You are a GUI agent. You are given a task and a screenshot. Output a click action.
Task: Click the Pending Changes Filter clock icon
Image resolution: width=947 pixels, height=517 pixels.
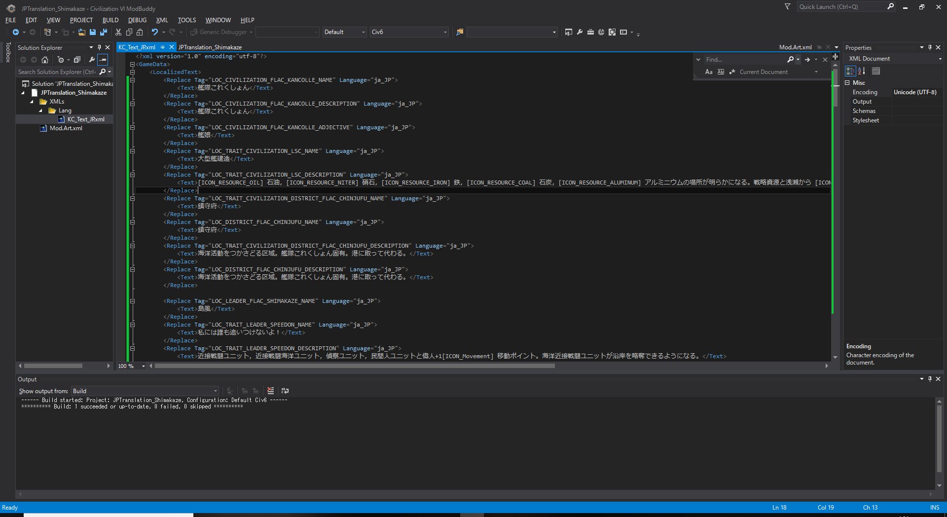[x=60, y=60]
